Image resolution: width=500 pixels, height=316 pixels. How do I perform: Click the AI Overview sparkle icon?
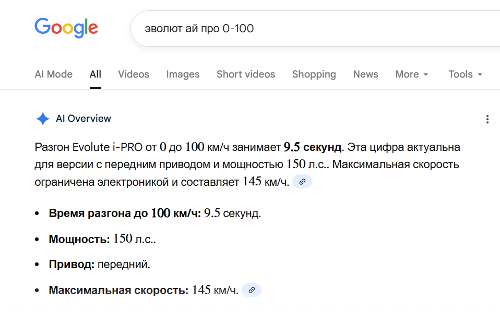[x=42, y=119]
